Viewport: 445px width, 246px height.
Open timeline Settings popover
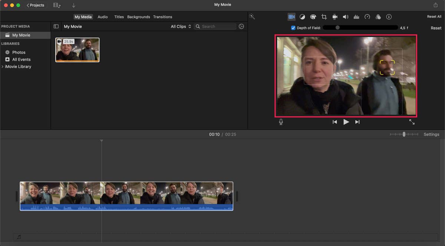(x=431, y=135)
